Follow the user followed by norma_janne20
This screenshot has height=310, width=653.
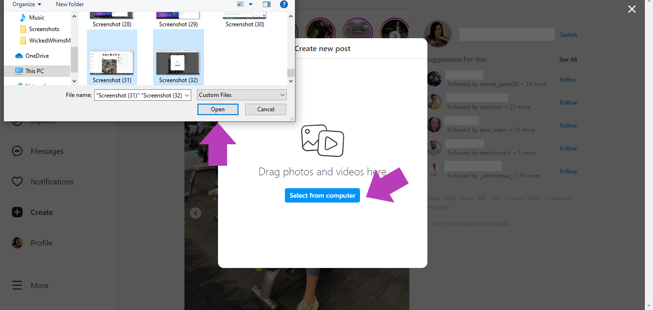(568, 80)
